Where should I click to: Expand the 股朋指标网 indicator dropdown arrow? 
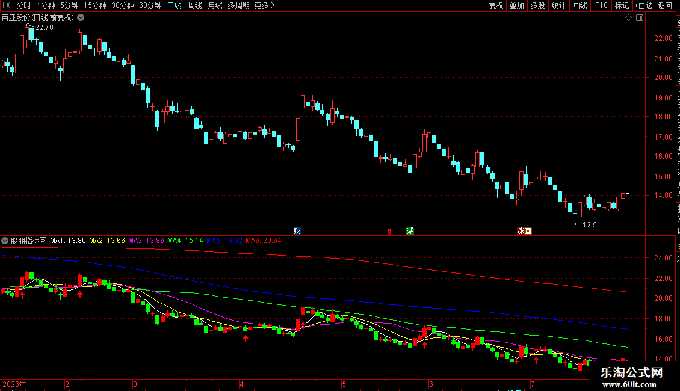tap(5, 241)
